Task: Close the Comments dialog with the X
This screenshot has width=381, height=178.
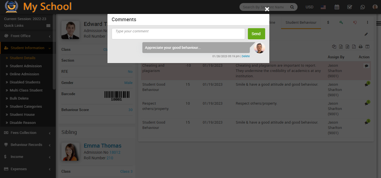Action: (x=267, y=9)
